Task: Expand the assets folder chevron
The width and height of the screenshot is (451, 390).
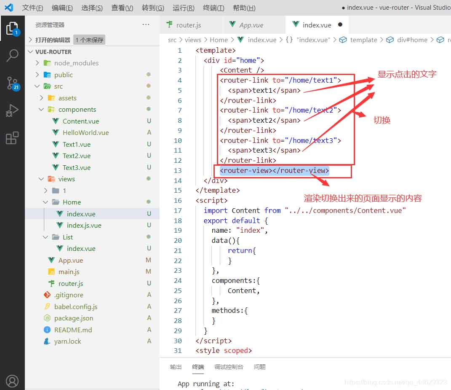Action: [41, 98]
